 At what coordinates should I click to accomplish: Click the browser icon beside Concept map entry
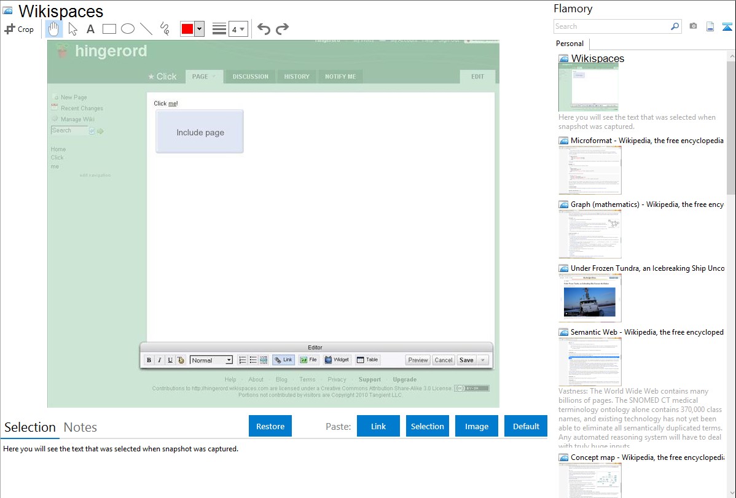(564, 457)
